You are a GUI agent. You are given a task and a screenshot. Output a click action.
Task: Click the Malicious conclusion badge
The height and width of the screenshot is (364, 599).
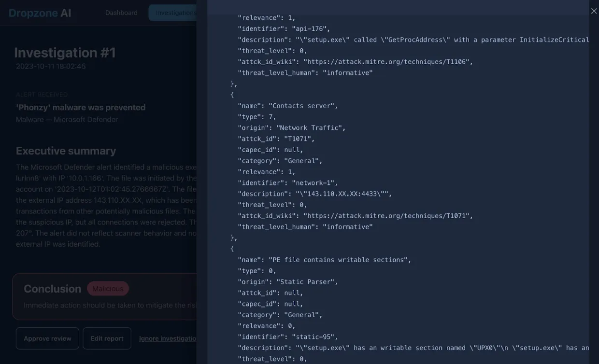coord(108,288)
